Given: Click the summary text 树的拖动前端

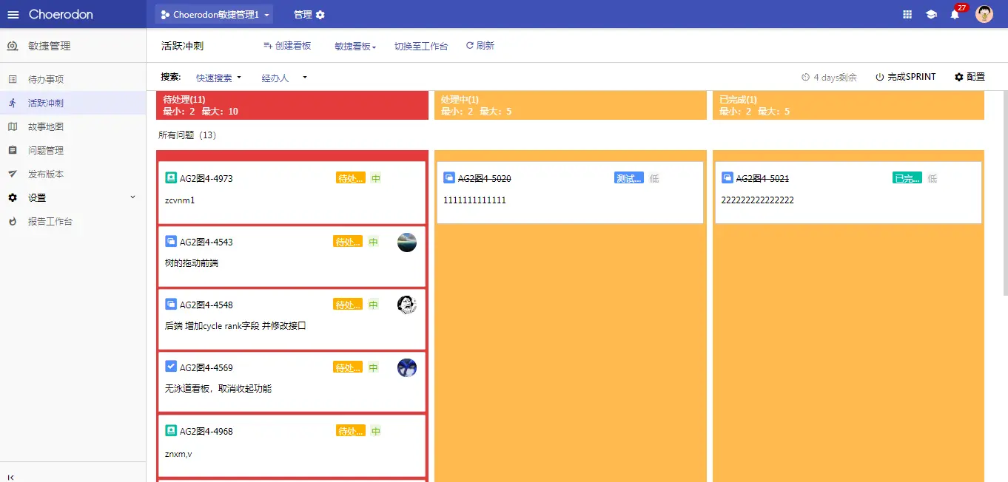Looking at the screenshot, I should coord(192,263).
